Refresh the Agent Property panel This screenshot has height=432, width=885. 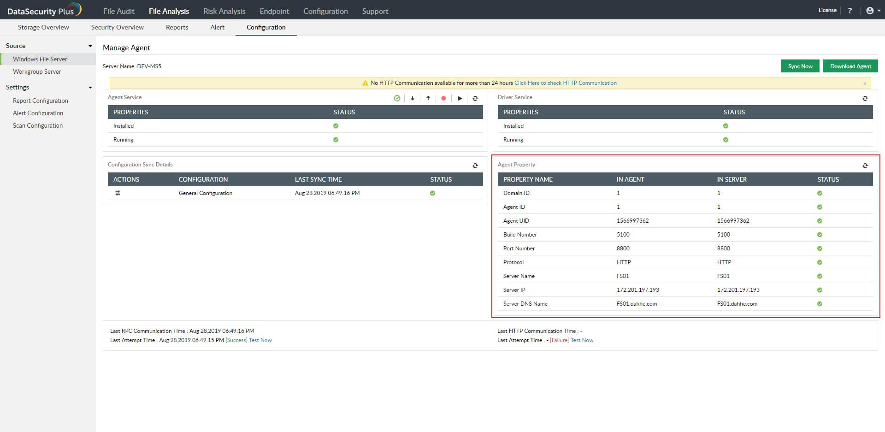(x=865, y=166)
